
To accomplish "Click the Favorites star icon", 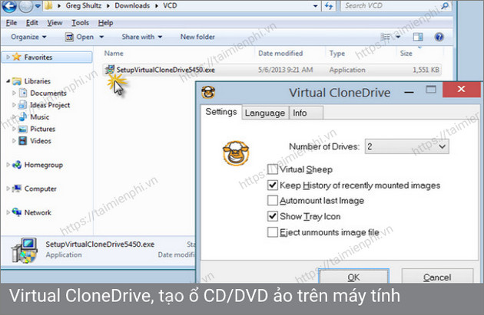I will [17, 57].
